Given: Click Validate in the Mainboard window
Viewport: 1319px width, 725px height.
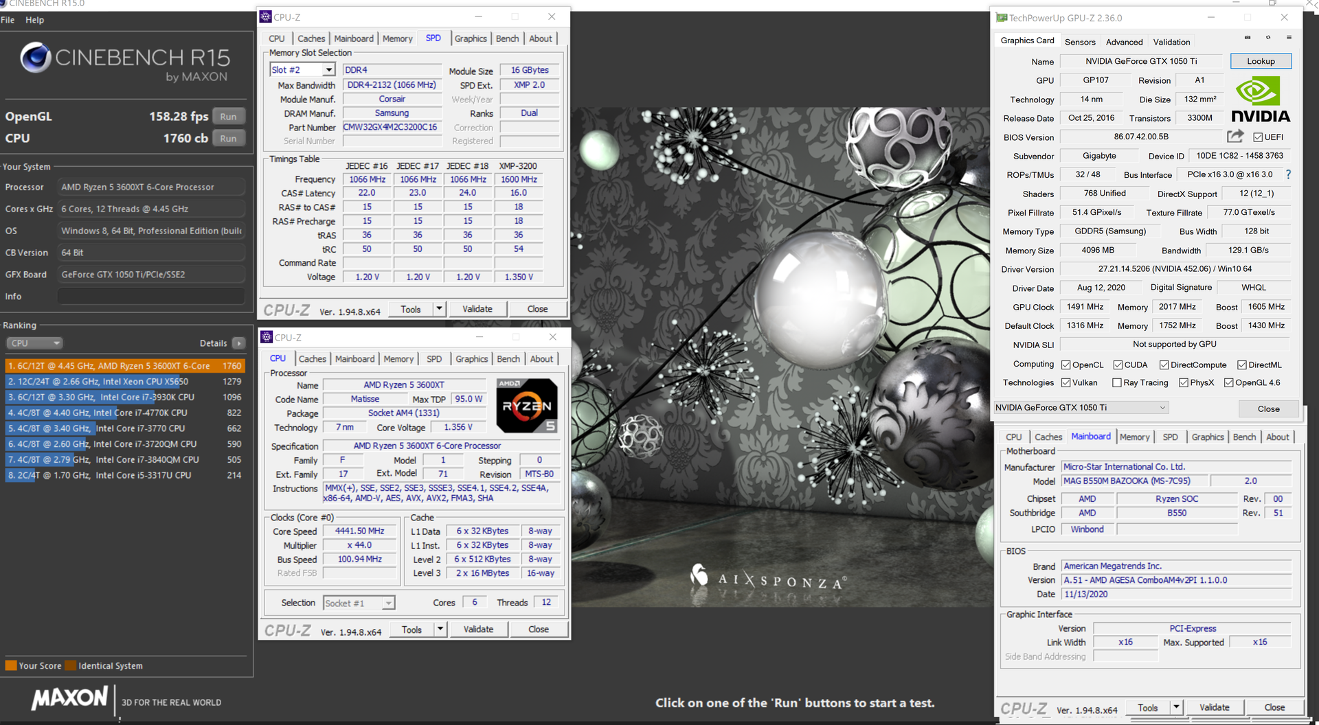Looking at the screenshot, I should pyautogui.click(x=1214, y=707).
